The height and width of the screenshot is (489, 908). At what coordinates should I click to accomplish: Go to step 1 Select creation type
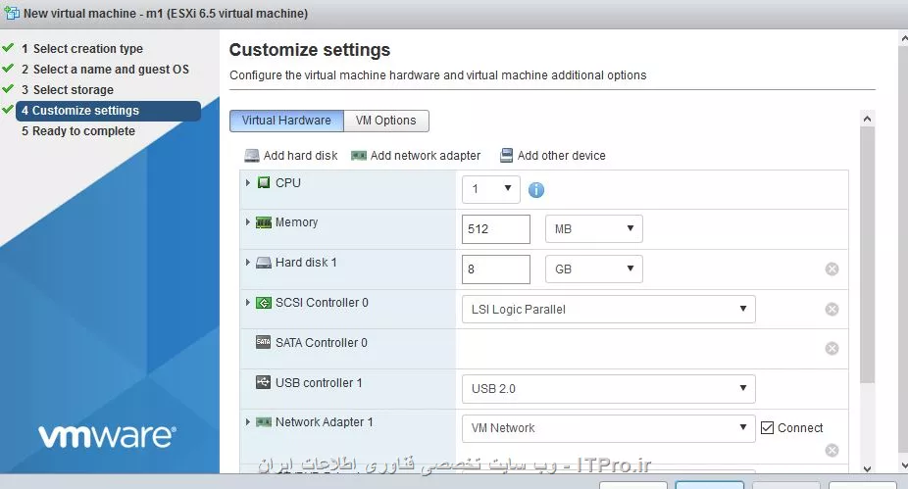82,49
